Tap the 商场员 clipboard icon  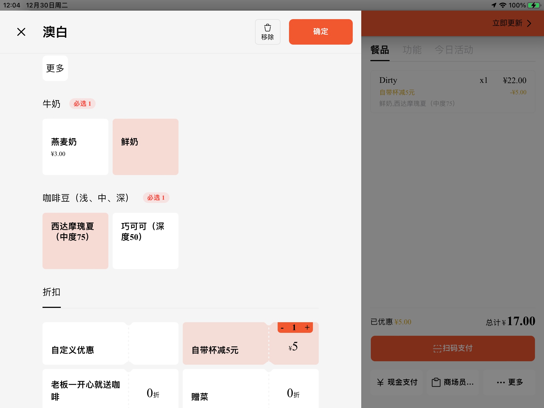(x=436, y=382)
